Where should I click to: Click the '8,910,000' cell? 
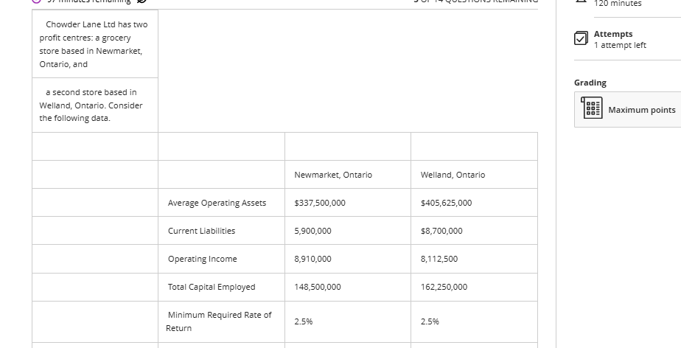312,259
